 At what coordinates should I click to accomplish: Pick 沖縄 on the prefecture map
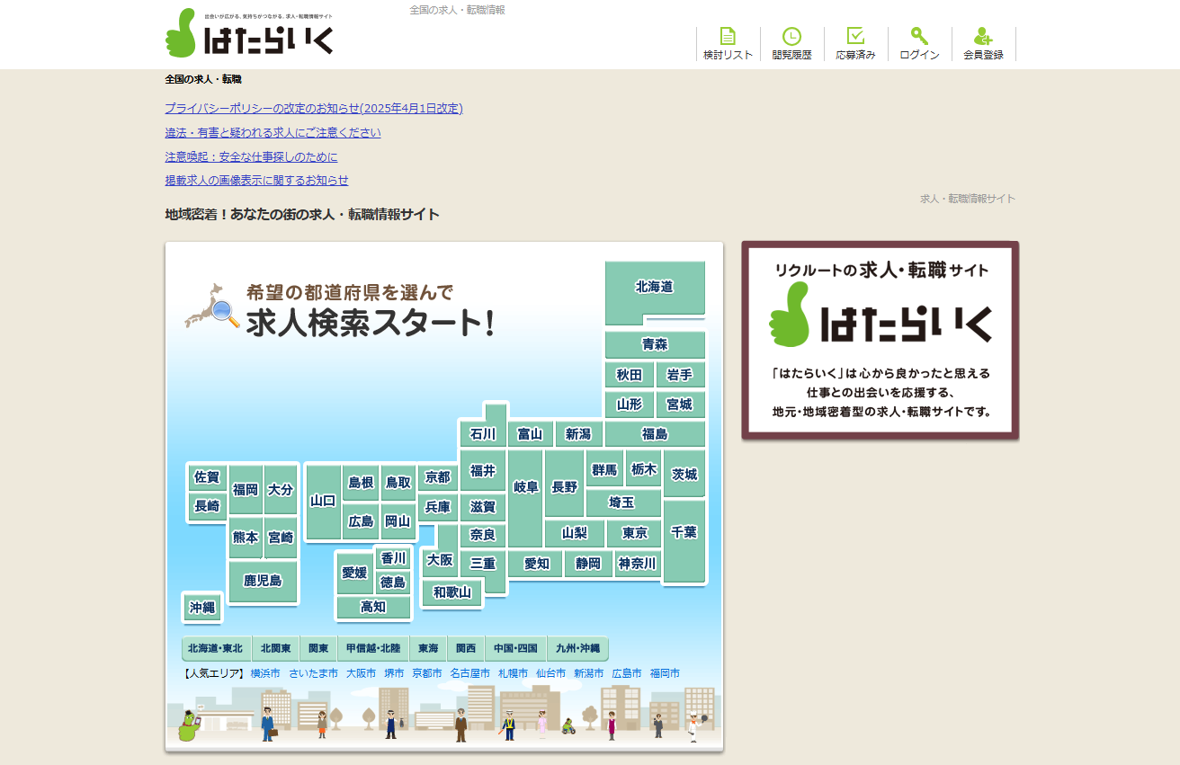(202, 608)
